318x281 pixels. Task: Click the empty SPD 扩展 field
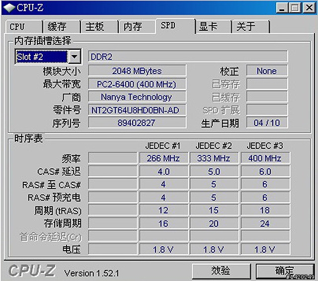(x=267, y=110)
